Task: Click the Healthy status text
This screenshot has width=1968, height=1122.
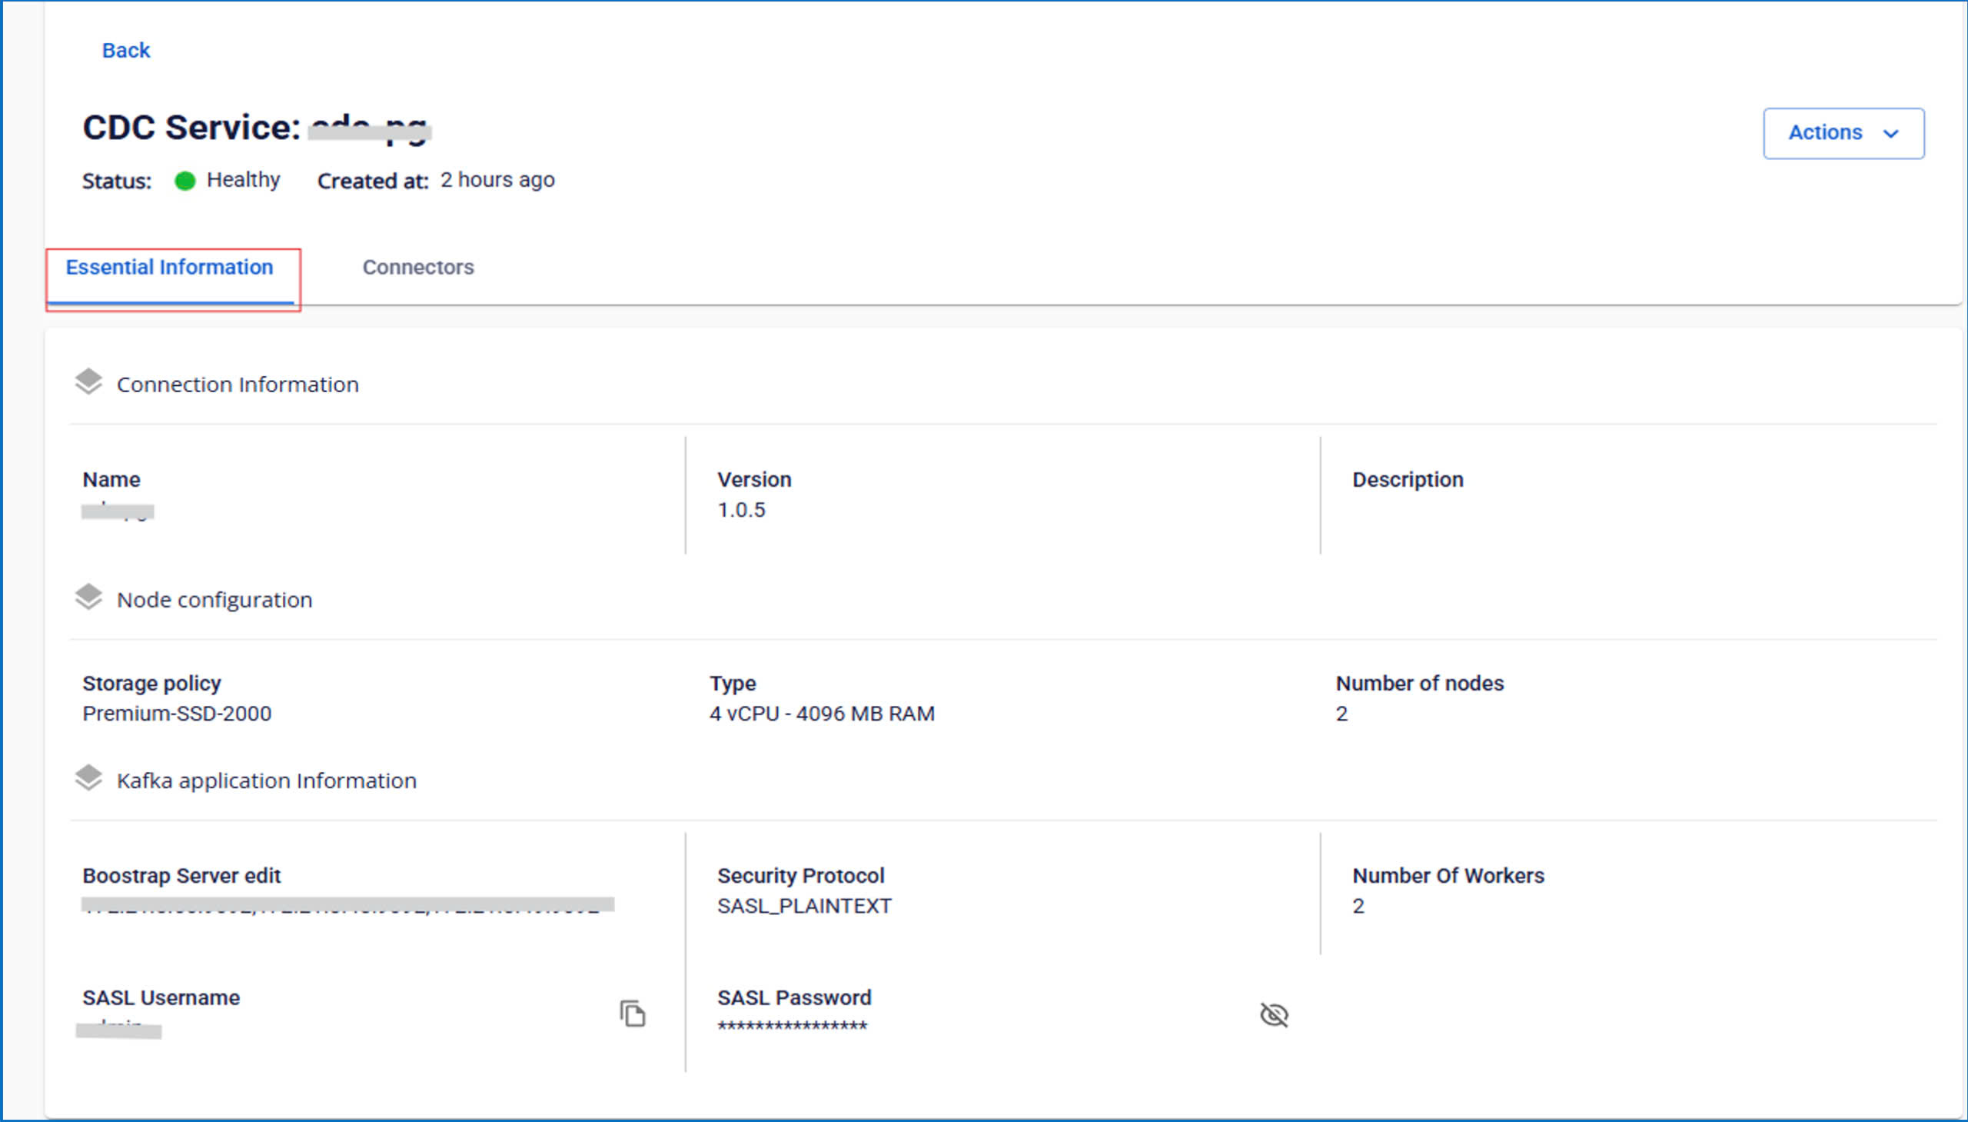Action: (244, 179)
